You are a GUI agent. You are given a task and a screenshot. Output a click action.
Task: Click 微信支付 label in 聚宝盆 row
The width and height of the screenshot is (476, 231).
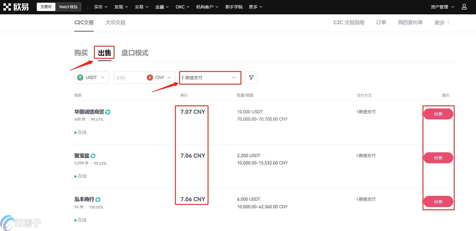point(366,156)
